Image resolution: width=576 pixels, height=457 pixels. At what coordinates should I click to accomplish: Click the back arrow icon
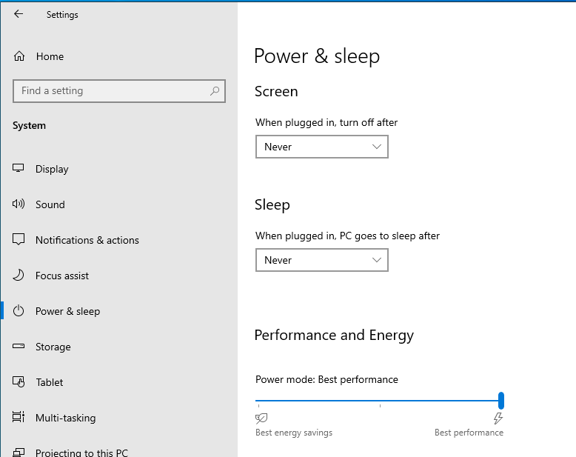point(19,14)
